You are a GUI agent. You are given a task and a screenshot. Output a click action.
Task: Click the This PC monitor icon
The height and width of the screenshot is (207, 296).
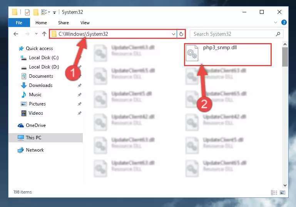coord(21,138)
